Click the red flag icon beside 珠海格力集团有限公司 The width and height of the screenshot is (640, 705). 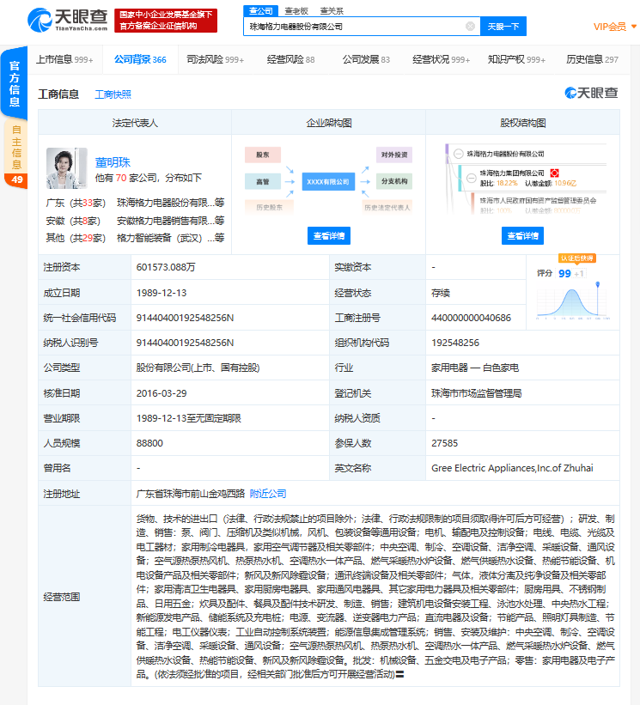click(555, 173)
